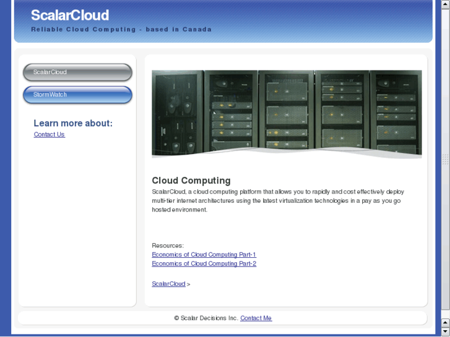Open Economics of Cloud Computing Part-1
Screen dimensions: 450x337
coord(204,255)
